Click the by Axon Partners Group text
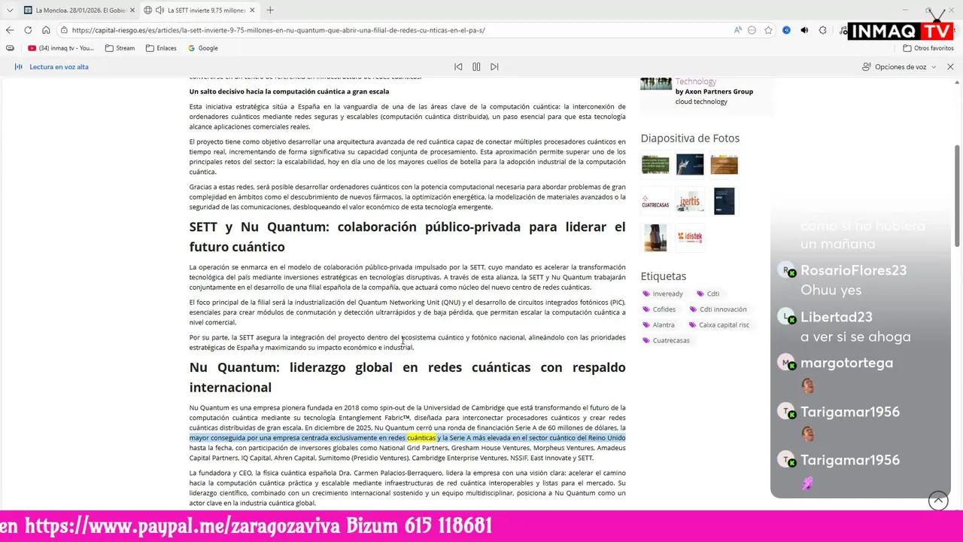This screenshot has width=963, height=542. click(714, 92)
